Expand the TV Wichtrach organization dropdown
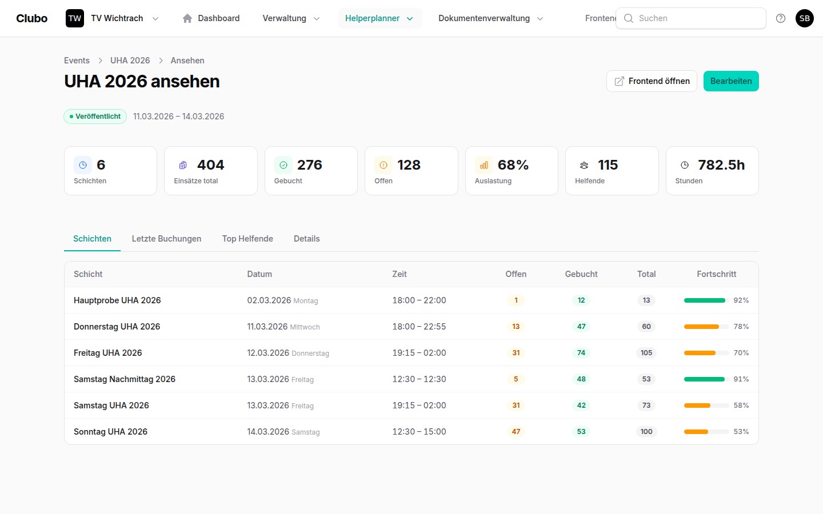 pyautogui.click(x=155, y=18)
